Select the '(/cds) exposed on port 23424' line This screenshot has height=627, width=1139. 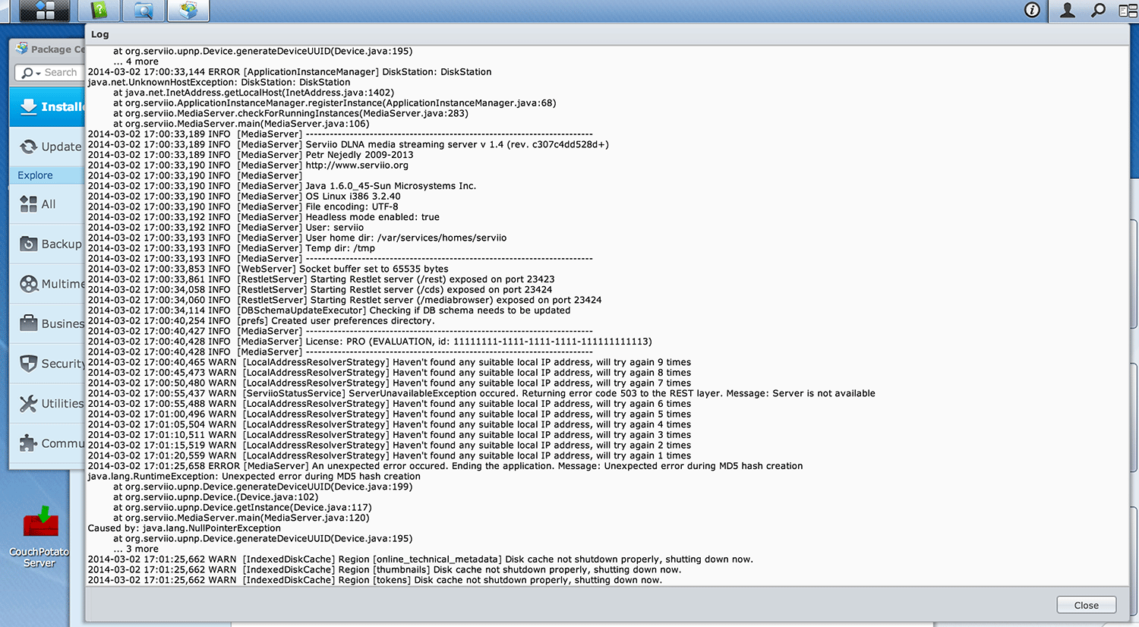320,290
